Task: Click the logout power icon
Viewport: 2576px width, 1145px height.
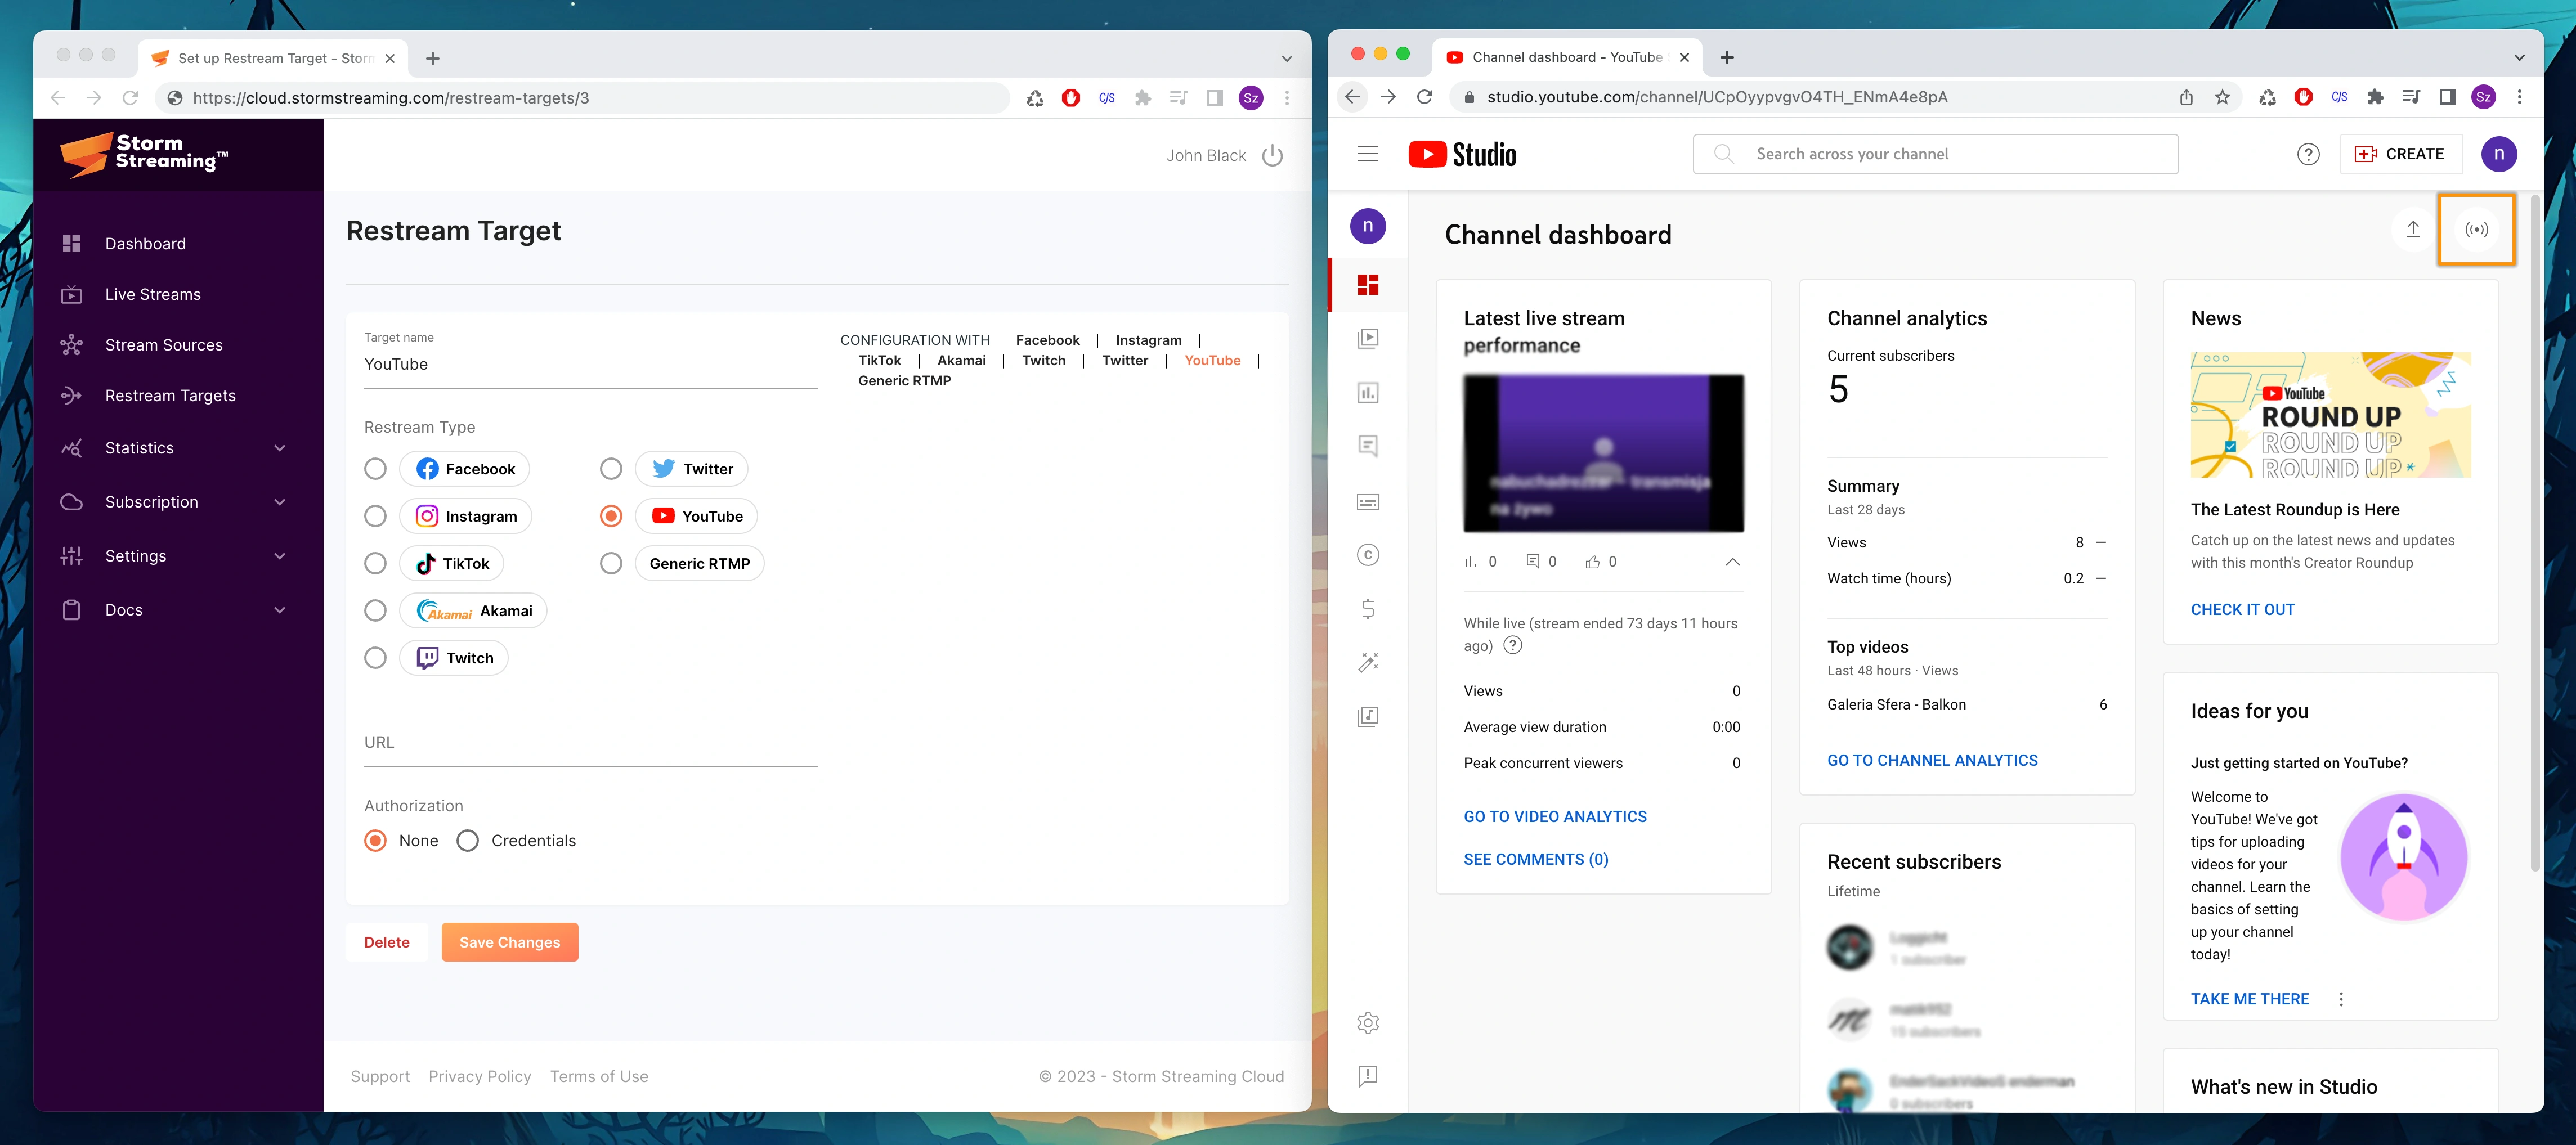Action: coord(1272,156)
